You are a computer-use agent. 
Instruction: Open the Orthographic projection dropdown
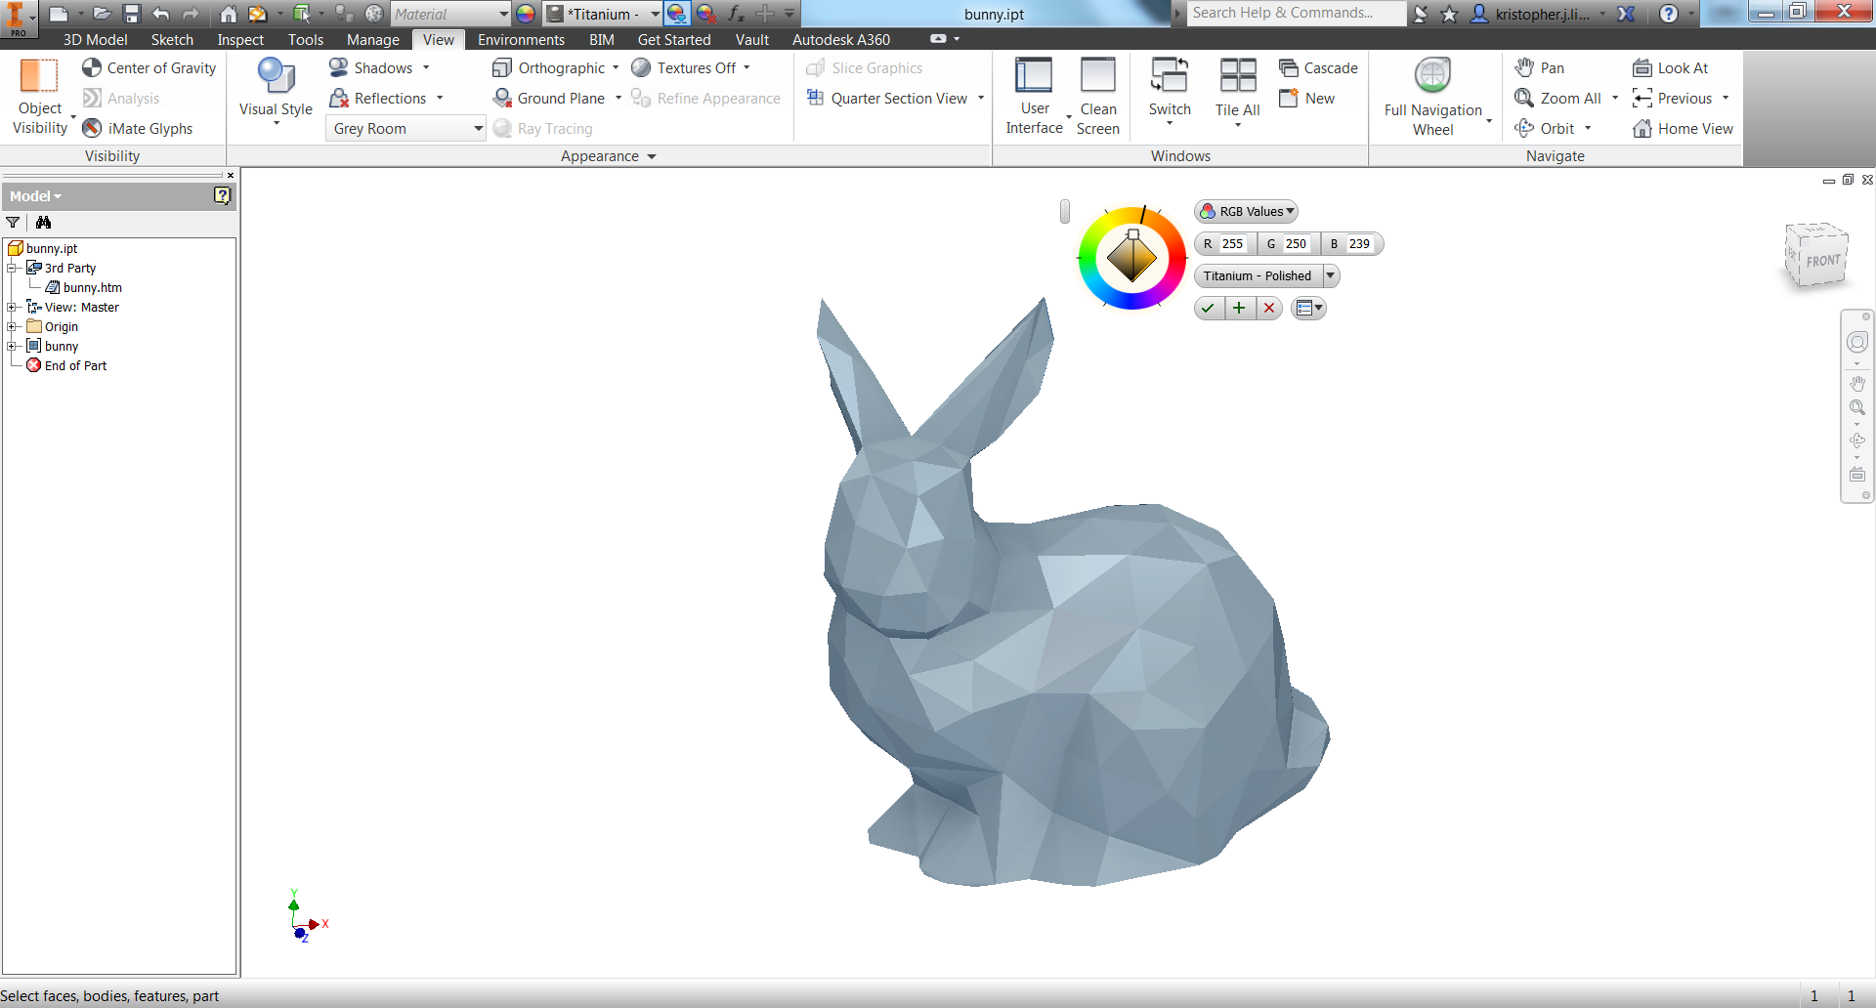pyautogui.click(x=616, y=67)
